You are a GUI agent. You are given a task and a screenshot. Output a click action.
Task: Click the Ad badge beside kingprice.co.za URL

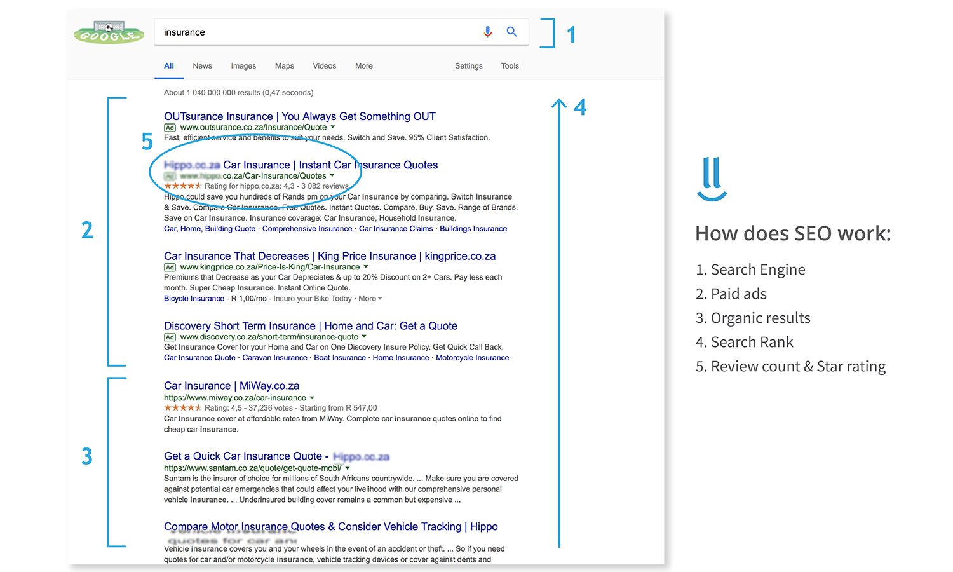pos(170,268)
